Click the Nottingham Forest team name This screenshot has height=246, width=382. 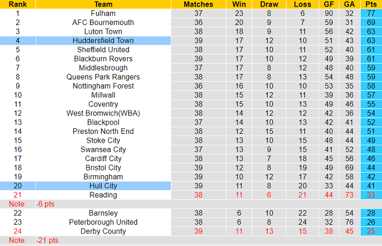tap(103, 86)
